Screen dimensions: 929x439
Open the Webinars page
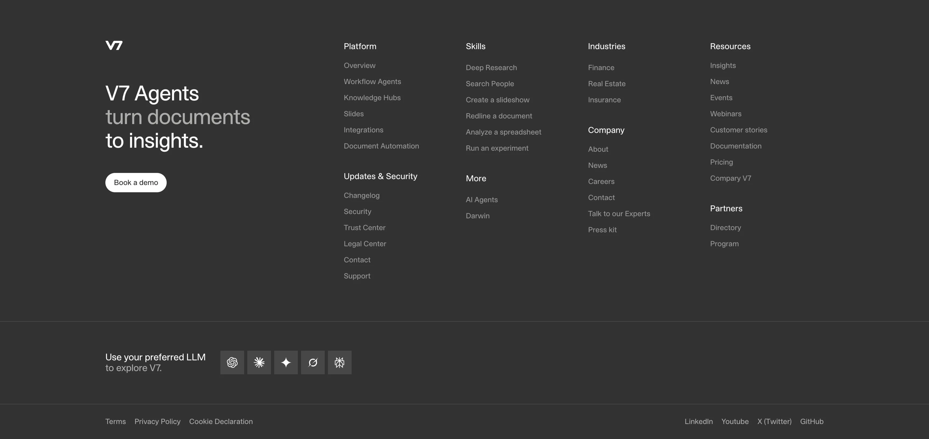(x=726, y=114)
